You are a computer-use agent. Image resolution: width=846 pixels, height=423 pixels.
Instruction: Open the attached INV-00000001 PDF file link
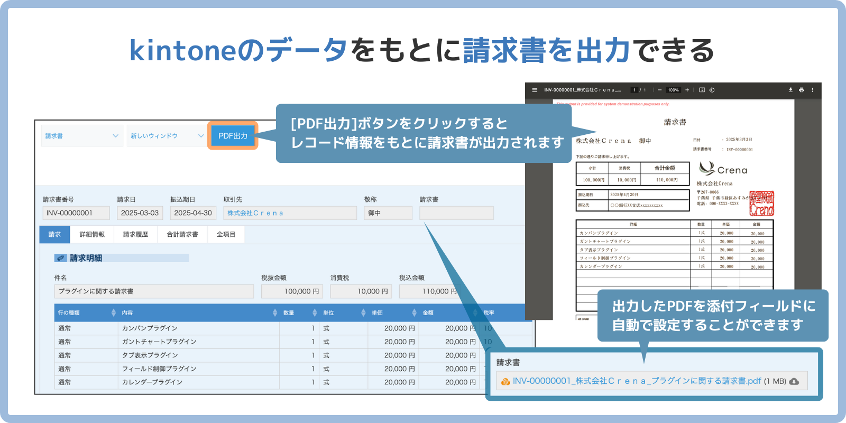[x=637, y=381]
